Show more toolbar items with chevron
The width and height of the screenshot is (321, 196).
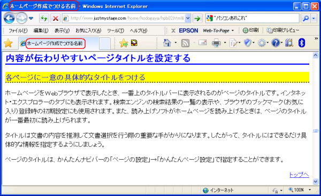tap(316, 38)
